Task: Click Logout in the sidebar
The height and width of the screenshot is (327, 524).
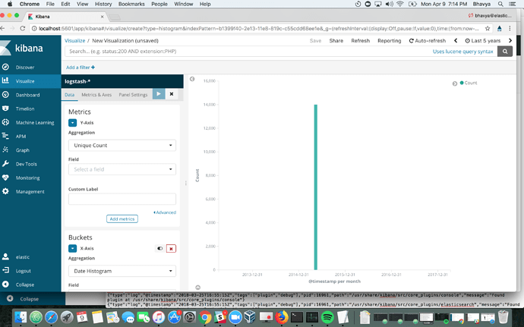Action: [23, 271]
